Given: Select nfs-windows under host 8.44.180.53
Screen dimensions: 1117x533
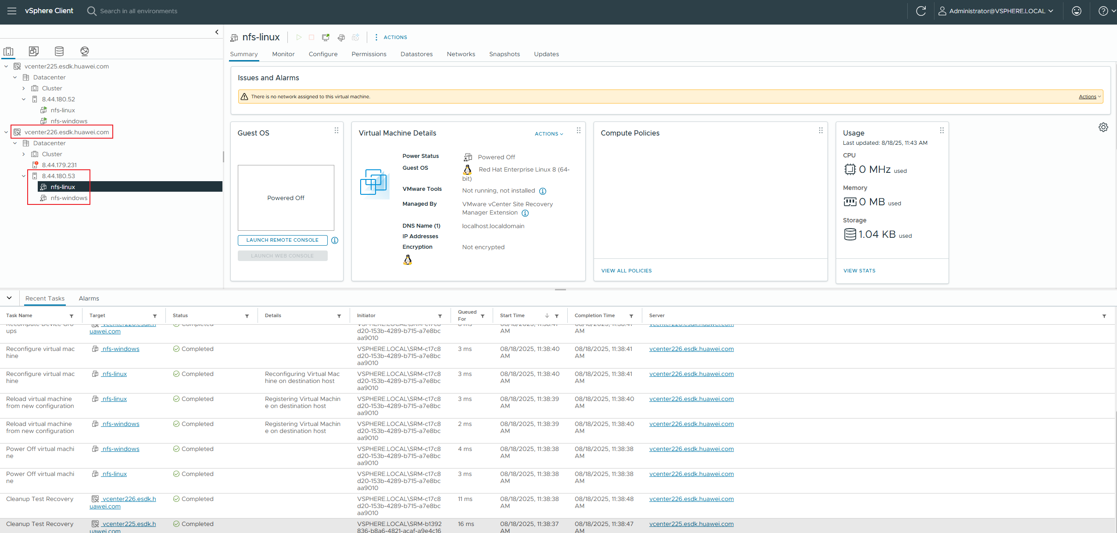Looking at the screenshot, I should point(69,198).
